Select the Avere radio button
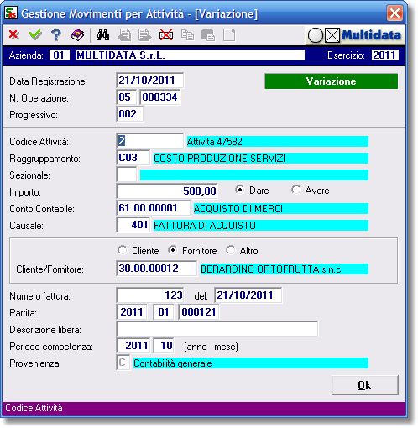This screenshot has height=428, width=418. [296, 190]
